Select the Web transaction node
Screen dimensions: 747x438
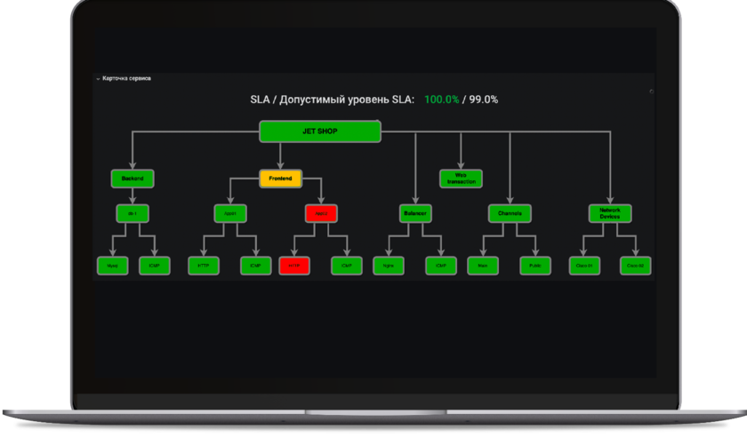click(x=461, y=179)
